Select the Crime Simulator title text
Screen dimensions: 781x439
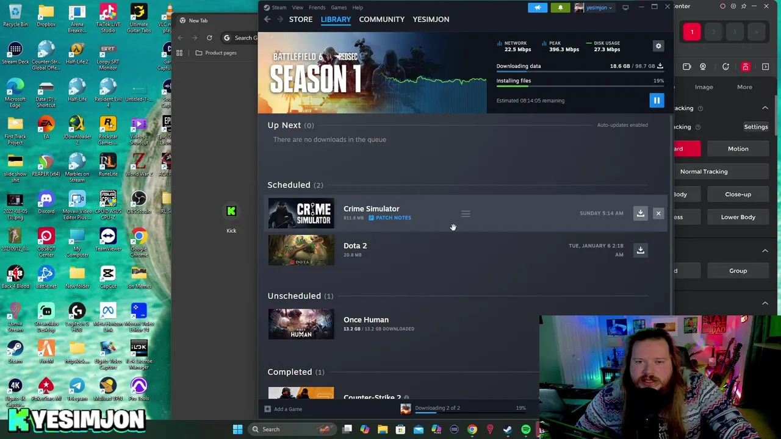click(371, 209)
